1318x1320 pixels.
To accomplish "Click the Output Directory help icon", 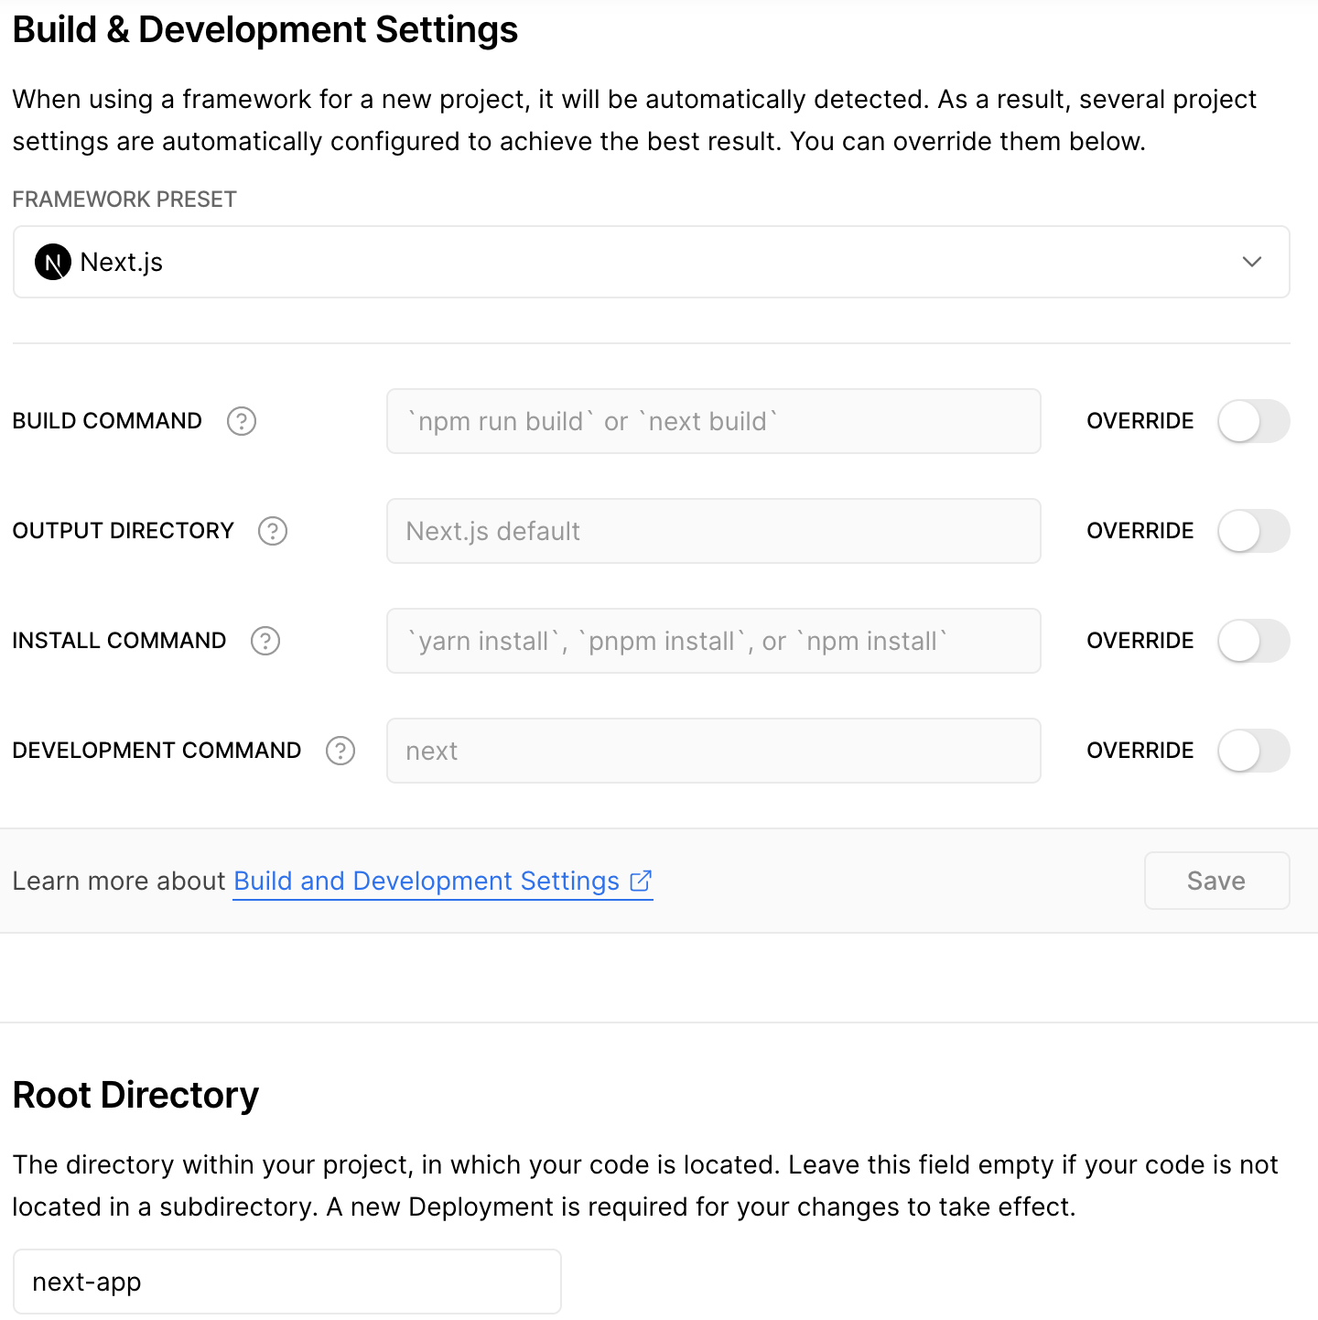I will [x=273, y=531].
